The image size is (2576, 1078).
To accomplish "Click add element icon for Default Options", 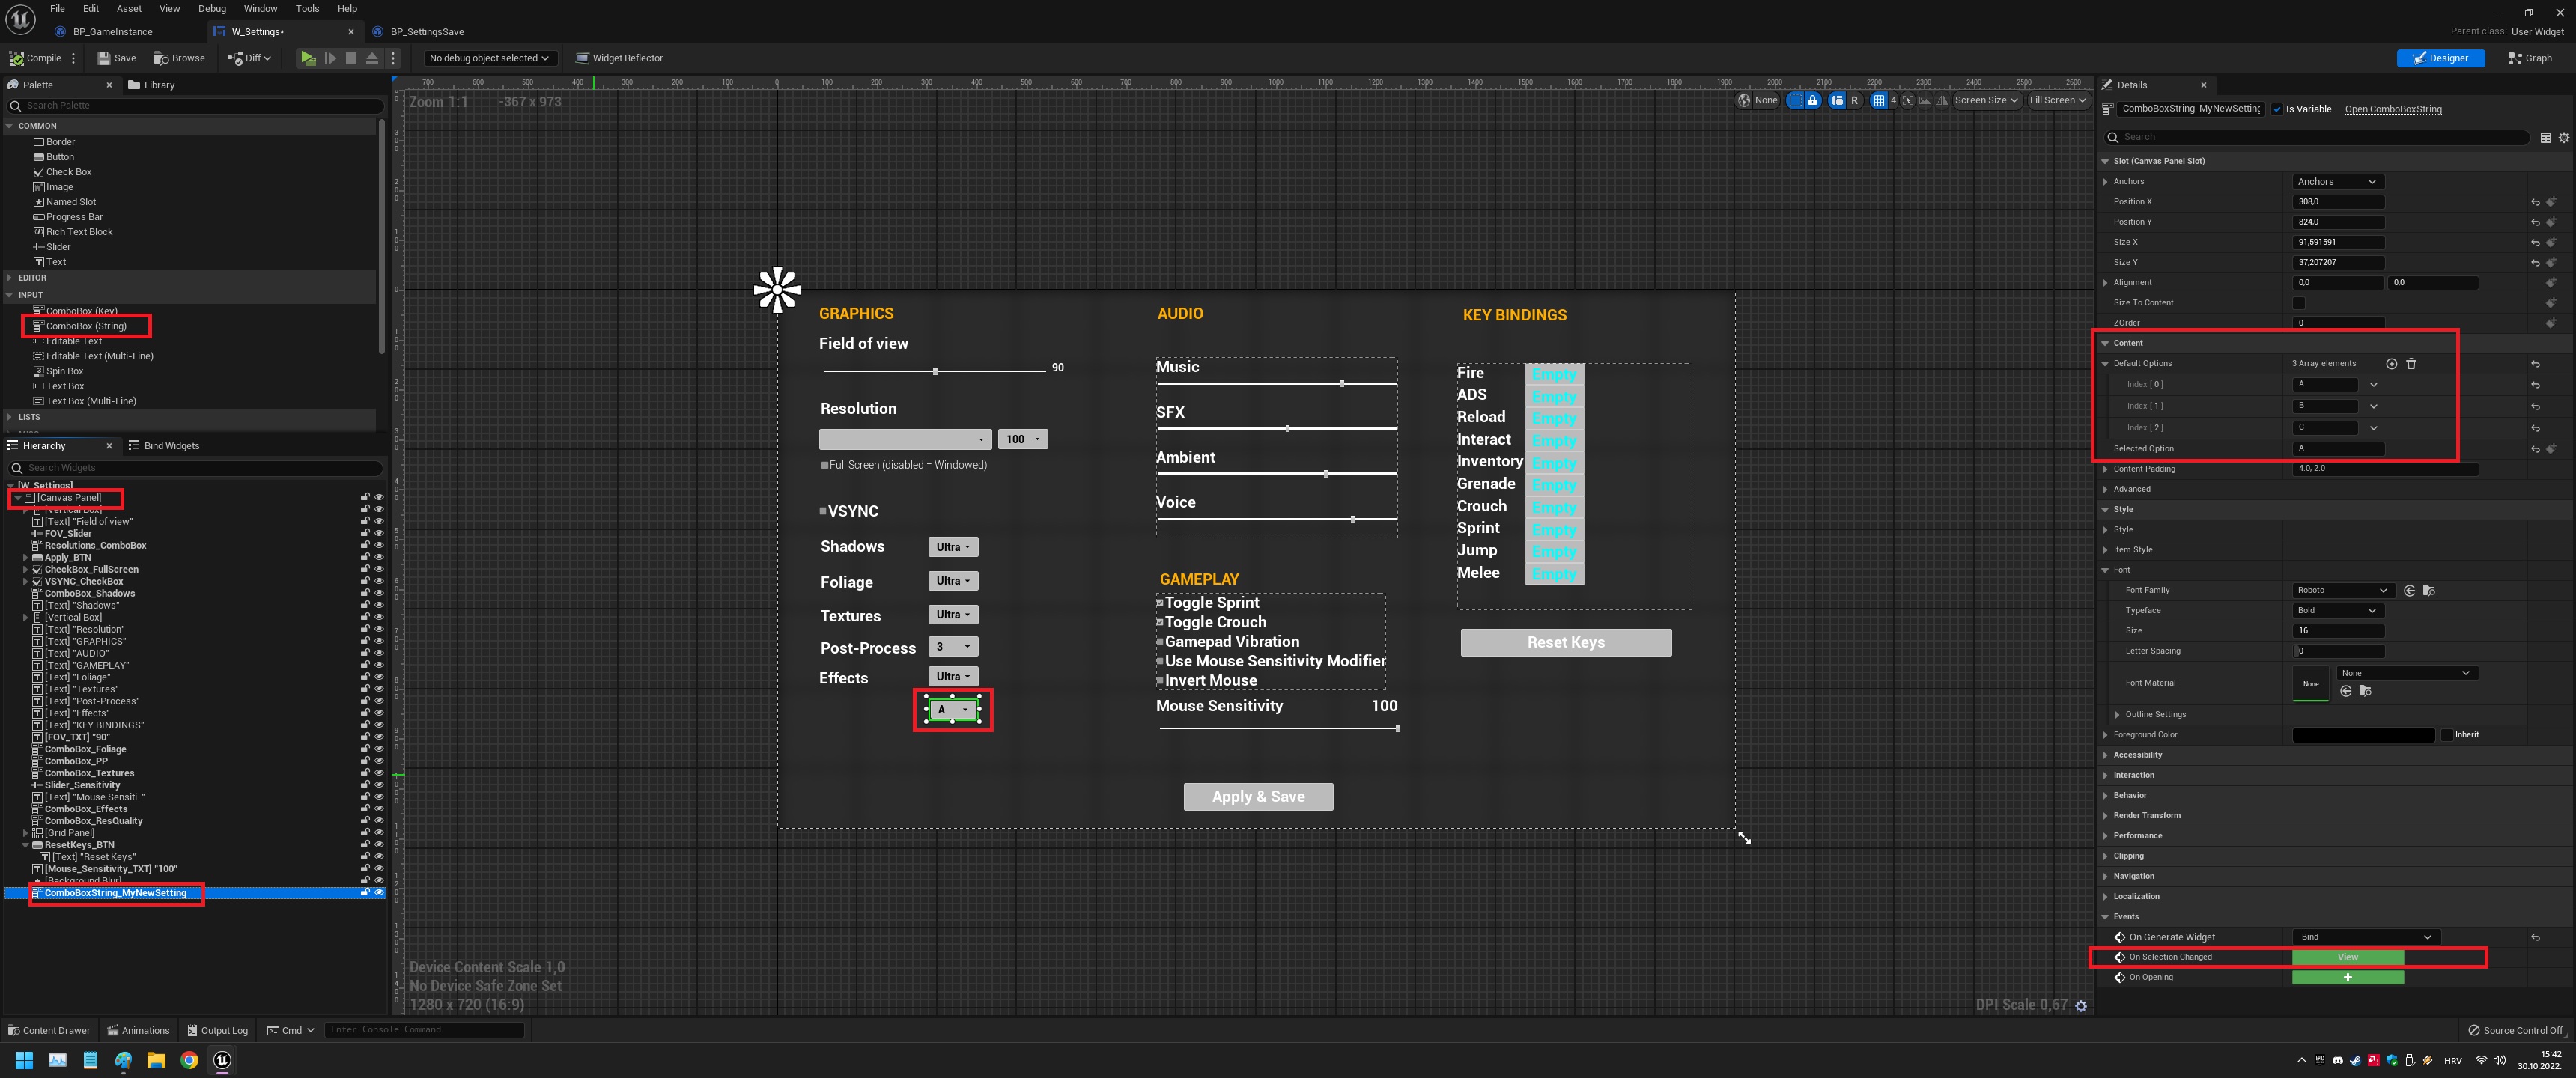I will pyautogui.click(x=2391, y=364).
